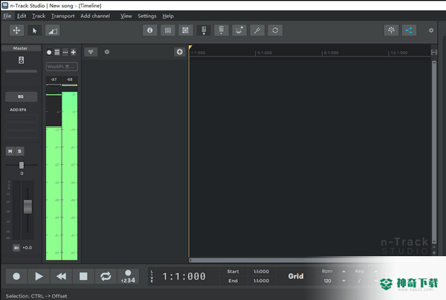This screenshot has width=446, height=300.
Task: Open the tuning fork tuner
Action: 257,30
